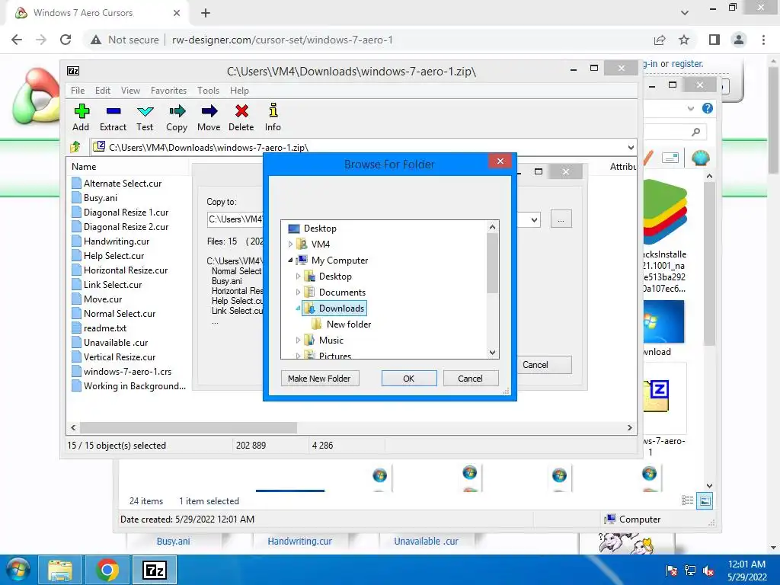Screen dimensions: 780x585
Task: Expand the Documents folder node
Action: click(x=298, y=292)
